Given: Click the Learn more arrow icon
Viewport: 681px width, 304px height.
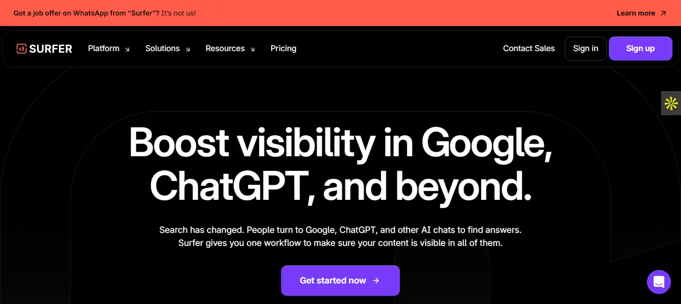Looking at the screenshot, I should (x=663, y=14).
